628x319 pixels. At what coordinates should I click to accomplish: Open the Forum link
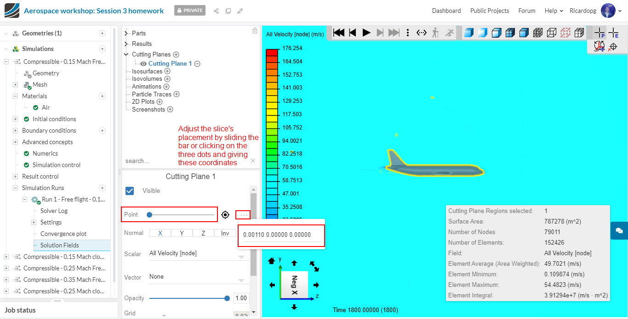coord(527,11)
